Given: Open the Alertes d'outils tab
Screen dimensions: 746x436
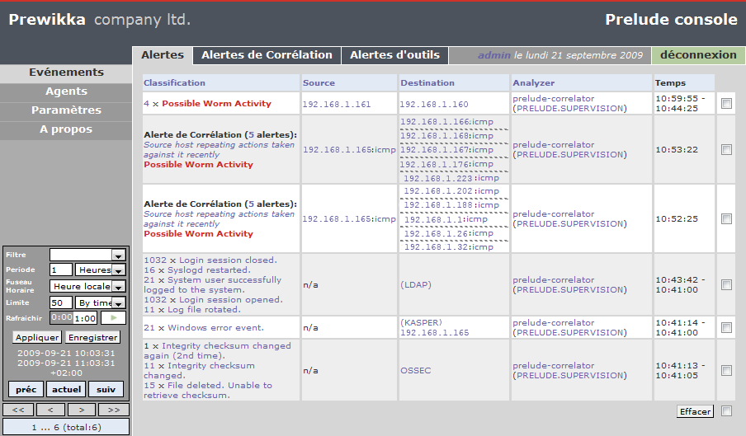Looking at the screenshot, I should coord(395,55).
